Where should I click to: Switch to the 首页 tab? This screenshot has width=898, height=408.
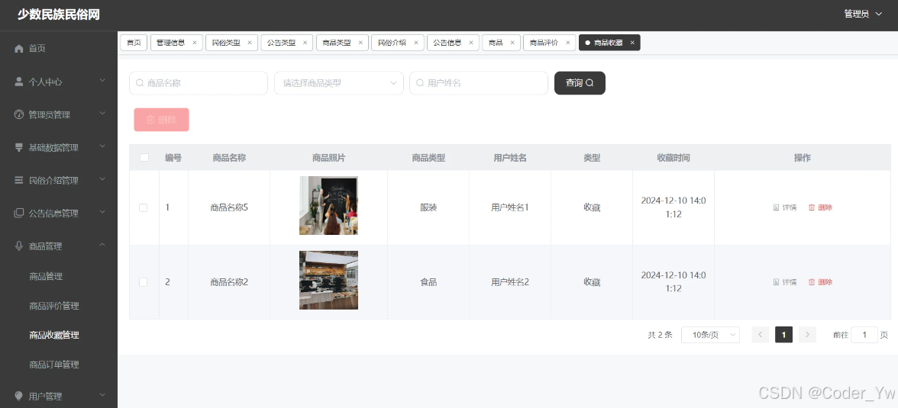(134, 43)
